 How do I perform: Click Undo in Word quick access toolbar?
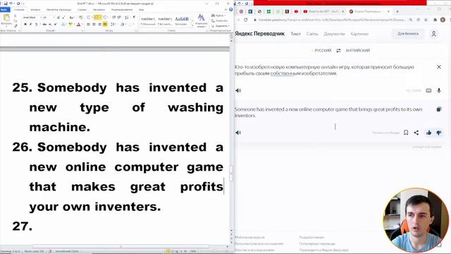tap(11, 4)
